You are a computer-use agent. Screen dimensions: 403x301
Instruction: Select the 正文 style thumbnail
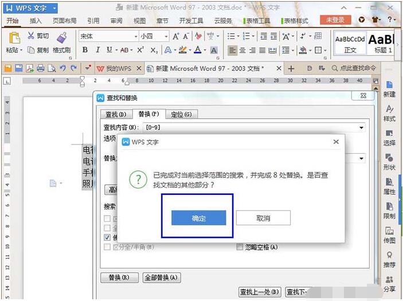[350, 44]
